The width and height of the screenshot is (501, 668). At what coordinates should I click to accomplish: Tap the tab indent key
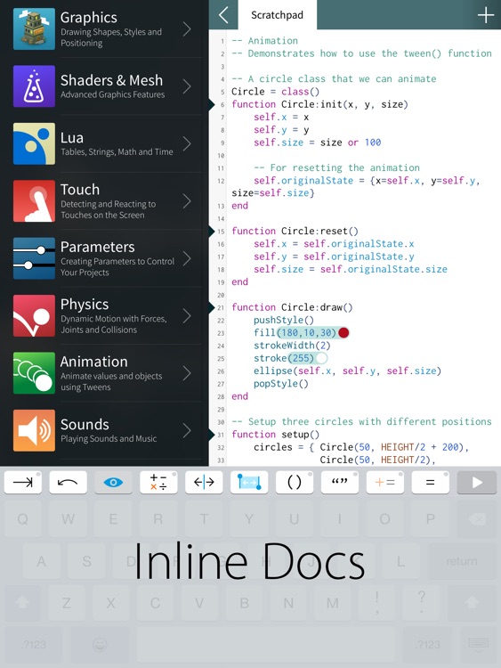(23, 482)
